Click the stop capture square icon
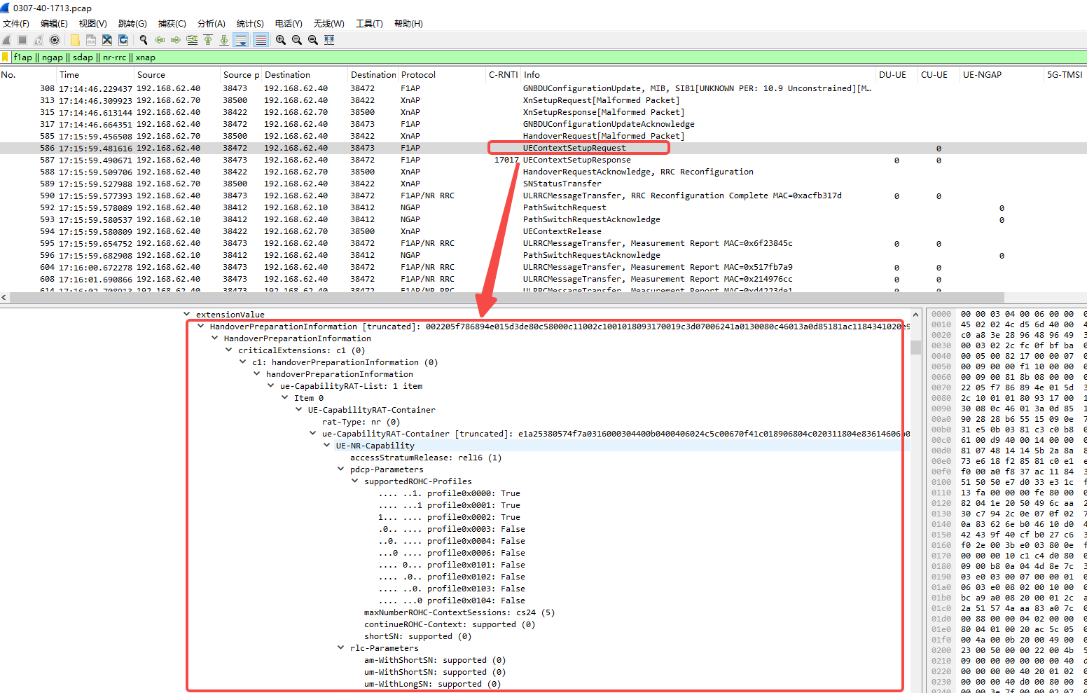 (22, 40)
